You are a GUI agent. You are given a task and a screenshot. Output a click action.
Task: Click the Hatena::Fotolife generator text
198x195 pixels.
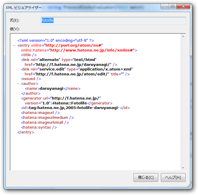(70, 103)
